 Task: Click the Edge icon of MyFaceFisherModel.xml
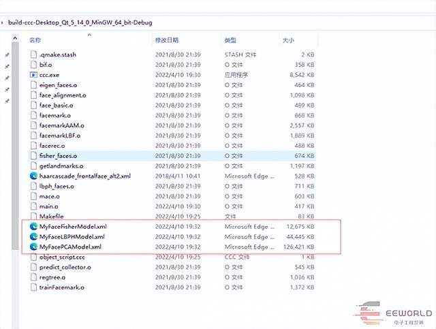(33, 226)
